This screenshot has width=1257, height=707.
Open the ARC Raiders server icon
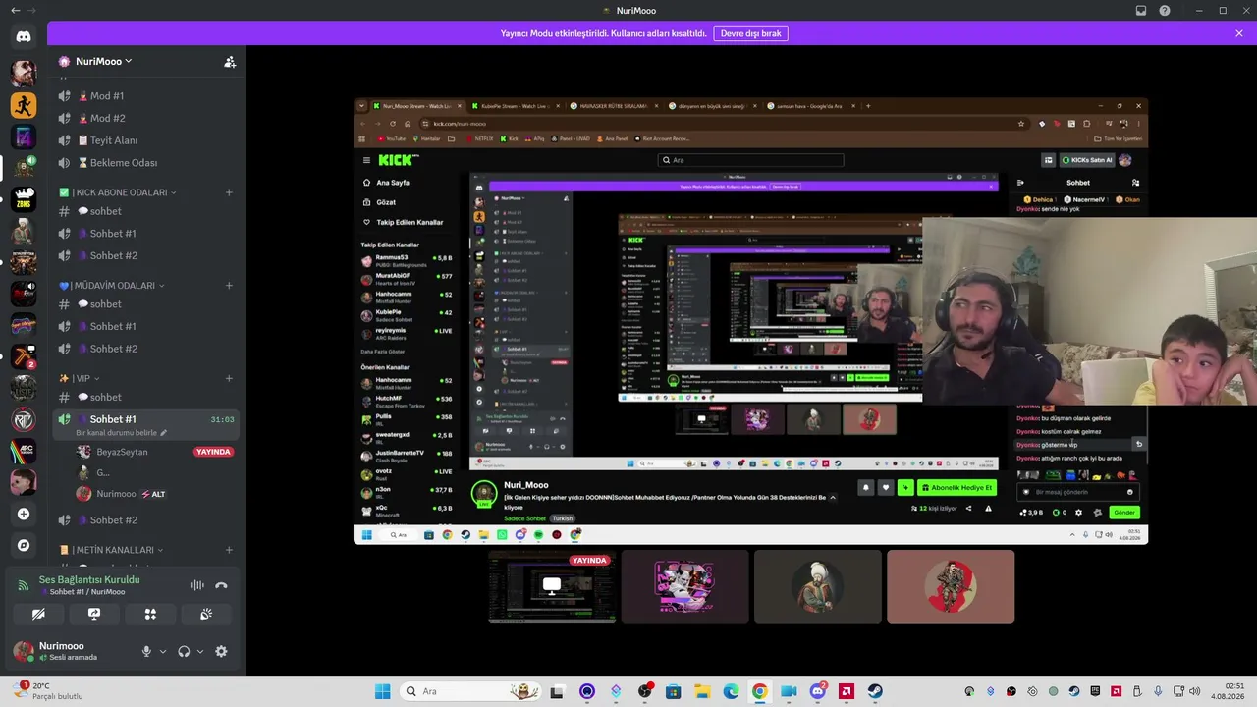tap(24, 451)
